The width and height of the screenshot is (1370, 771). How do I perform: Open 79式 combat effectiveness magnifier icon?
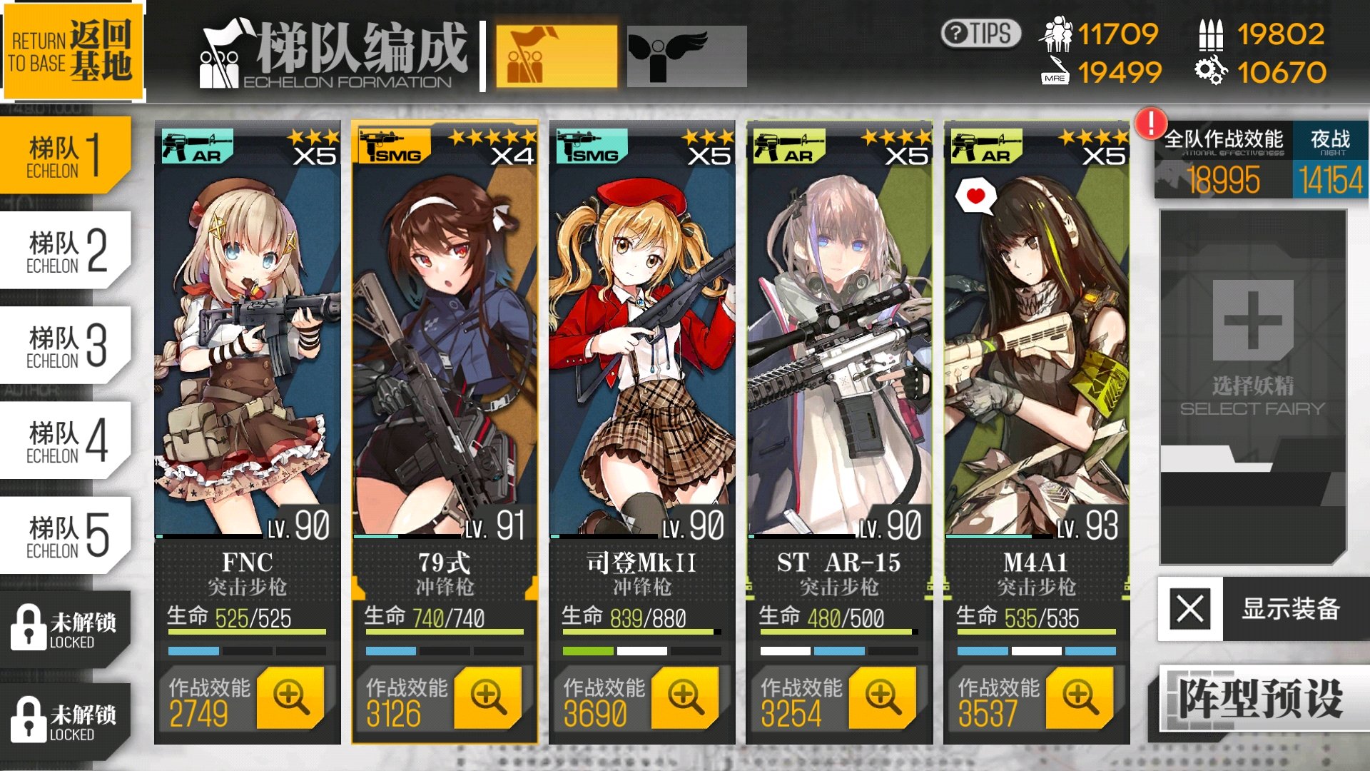[x=488, y=697]
